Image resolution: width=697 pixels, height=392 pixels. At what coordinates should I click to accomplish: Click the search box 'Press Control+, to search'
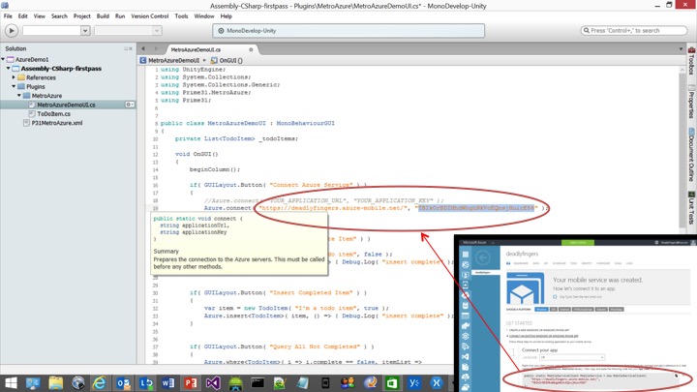(634, 31)
